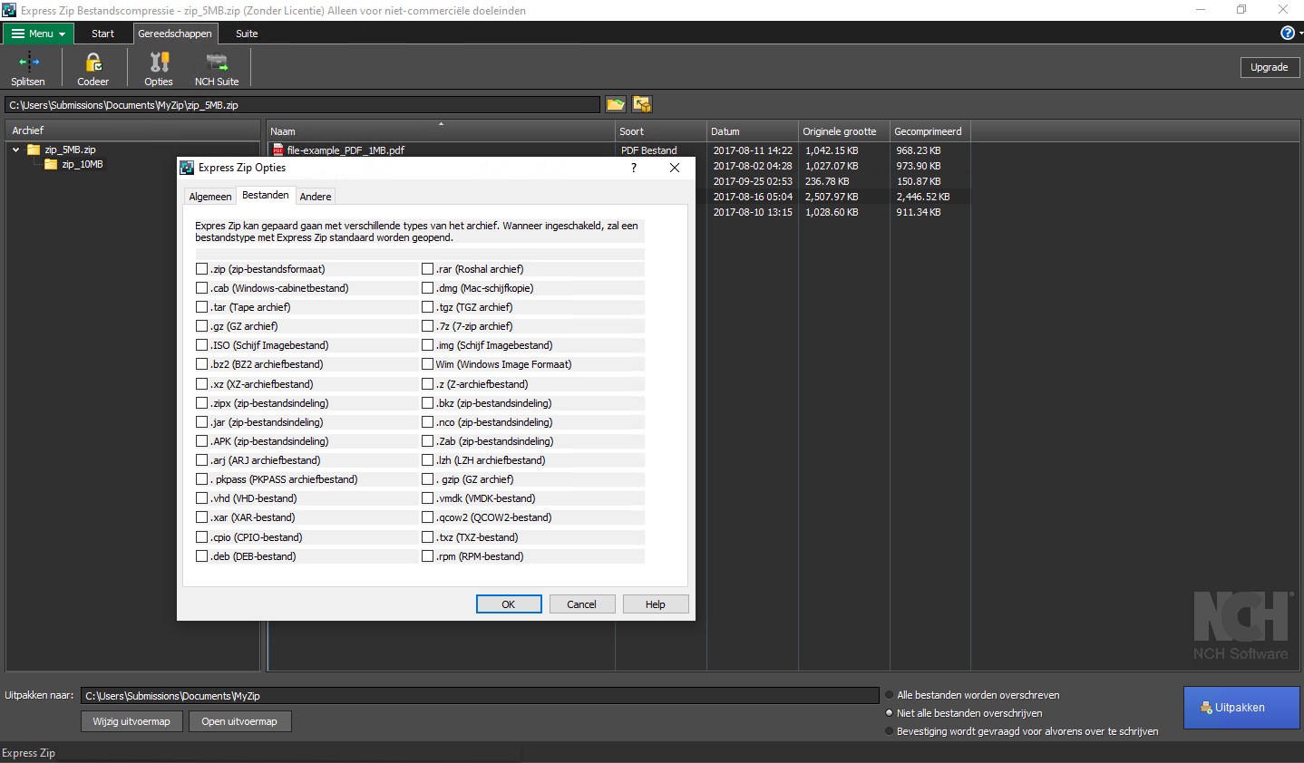Check the .rar (Roshal archief) option
The width and height of the screenshot is (1304, 763).
428,269
